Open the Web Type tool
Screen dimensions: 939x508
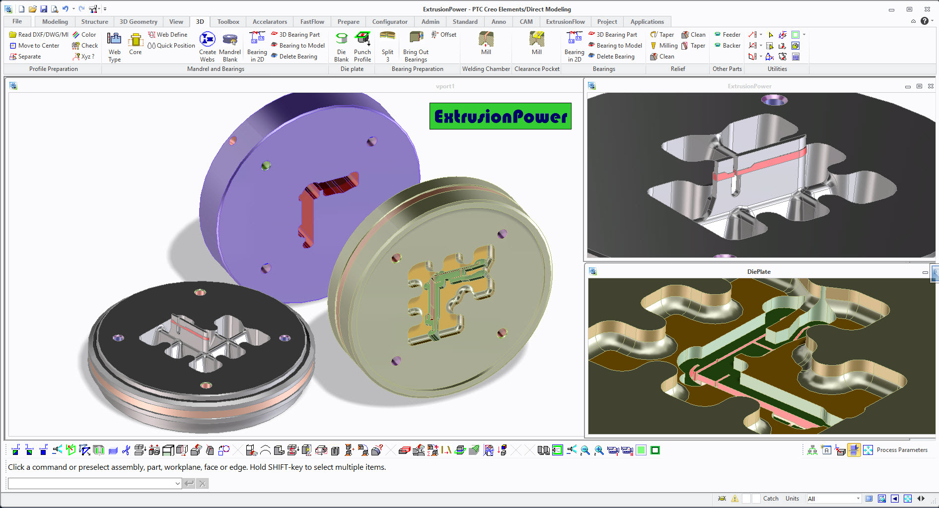click(114, 47)
